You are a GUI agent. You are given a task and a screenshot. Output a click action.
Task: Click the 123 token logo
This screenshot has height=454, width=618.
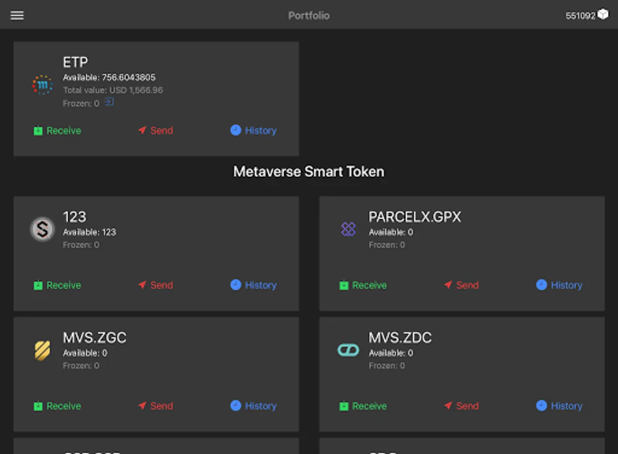(42, 230)
